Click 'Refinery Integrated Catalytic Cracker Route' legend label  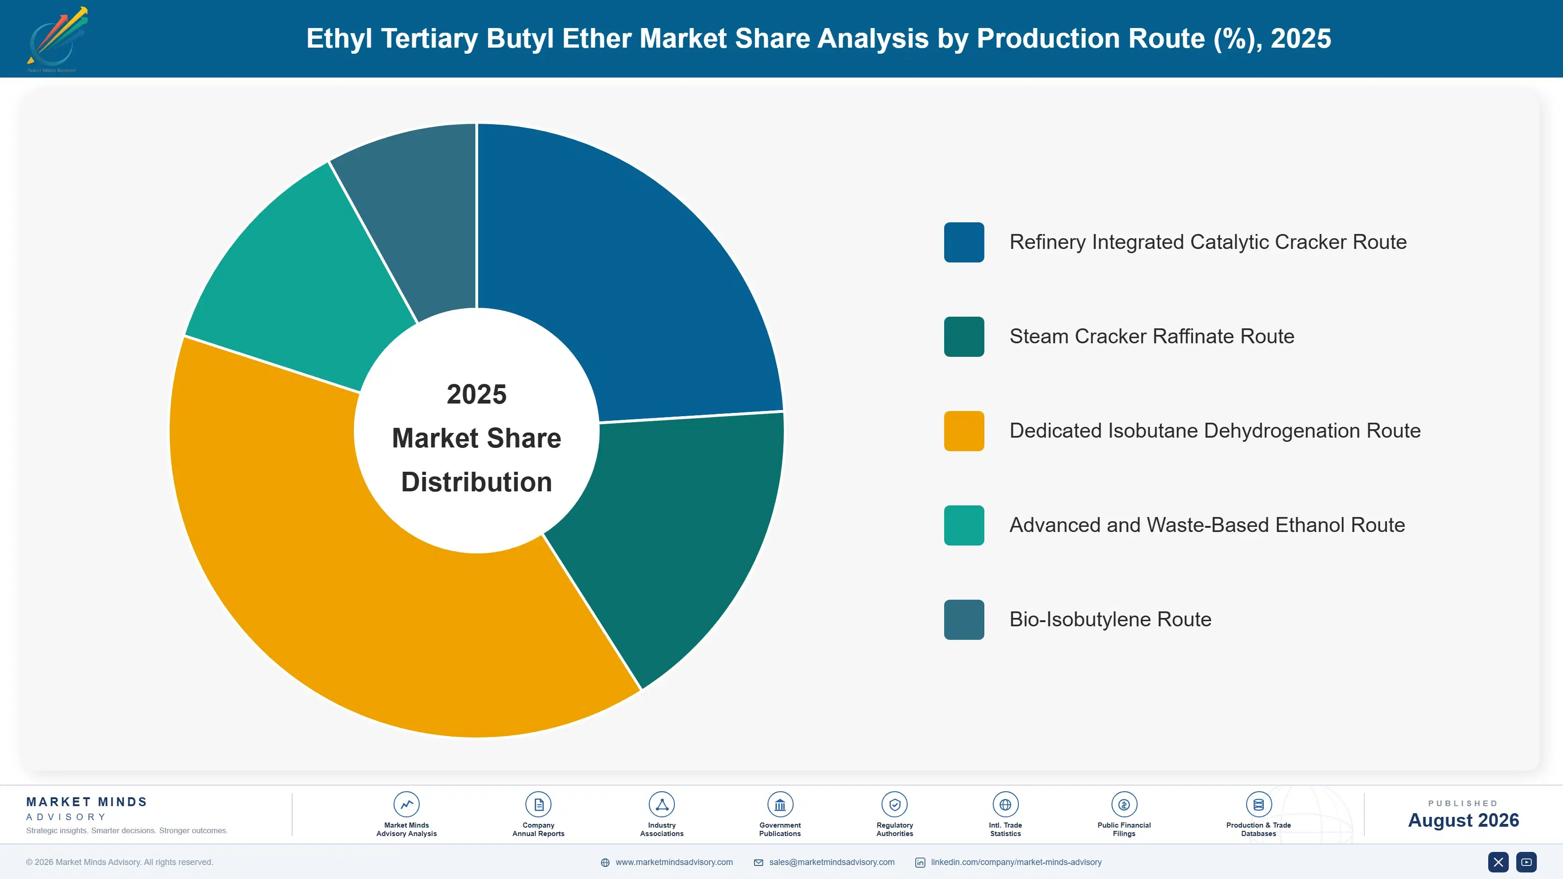pos(1207,242)
